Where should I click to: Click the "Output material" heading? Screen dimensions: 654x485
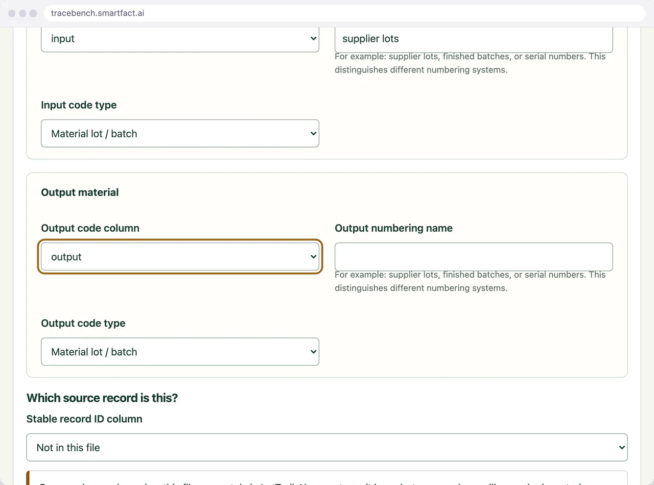[x=80, y=192]
